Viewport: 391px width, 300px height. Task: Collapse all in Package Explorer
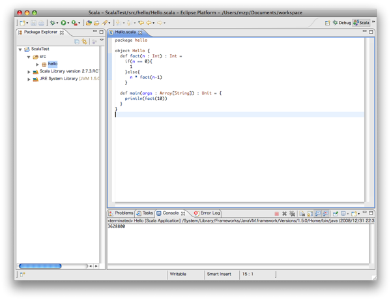[77, 42]
